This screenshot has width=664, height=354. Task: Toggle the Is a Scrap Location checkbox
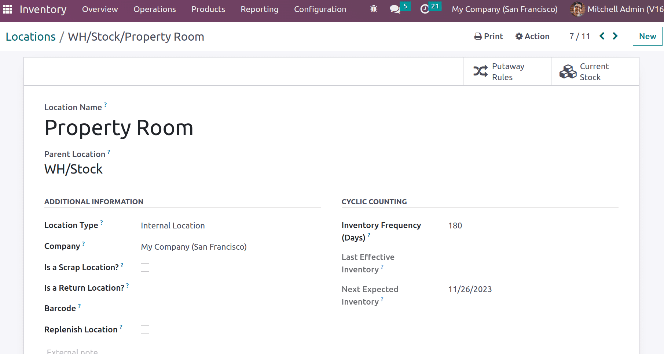pos(145,268)
